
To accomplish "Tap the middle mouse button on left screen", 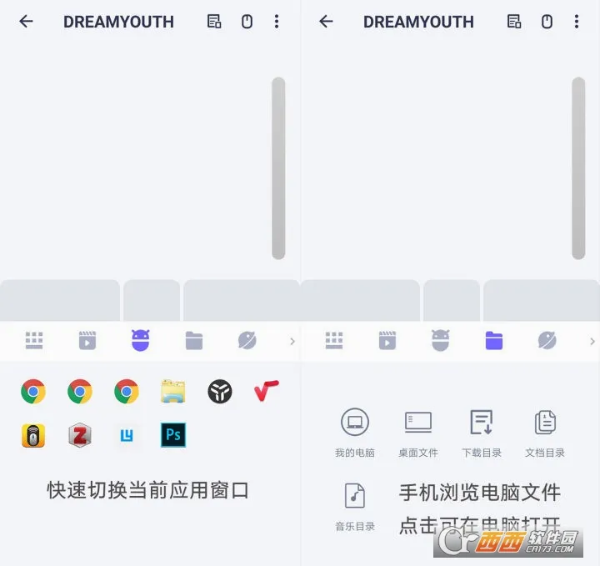I will pos(152,300).
